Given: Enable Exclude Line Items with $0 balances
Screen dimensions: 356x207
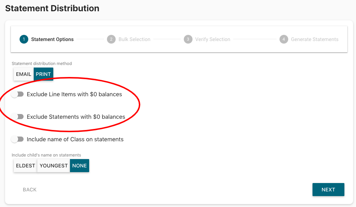Looking at the screenshot, I should [x=17, y=94].
